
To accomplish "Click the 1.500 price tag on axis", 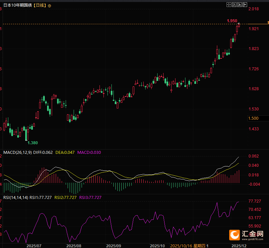I will tap(253, 118).
